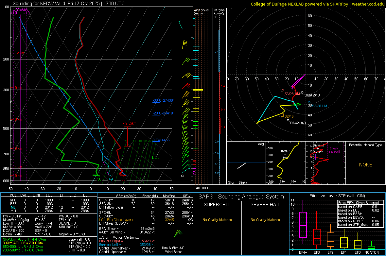Click the Storm Slinky label
This screenshot has width=386, height=256.
click(x=237, y=182)
